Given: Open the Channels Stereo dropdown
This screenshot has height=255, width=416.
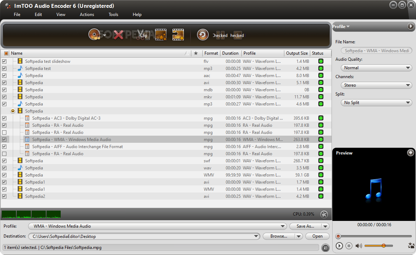Looking at the screenshot, I should coord(376,85).
